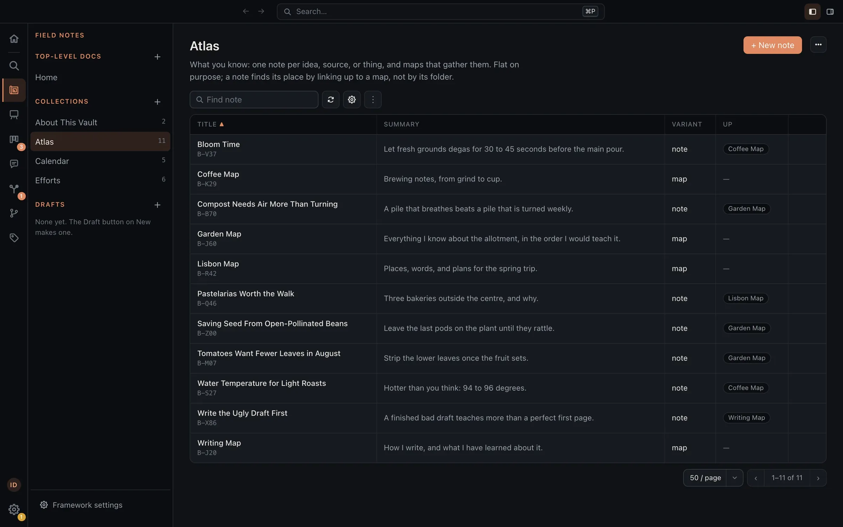The width and height of the screenshot is (843, 527).
Task: Click the search magnifier icon in the left rail
Action: point(14,66)
